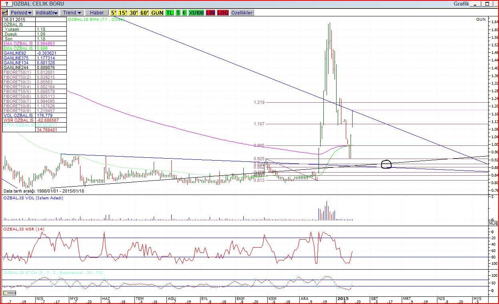Click the black circle marker on chart
Screen dimensions: 499x304
(x=387, y=164)
